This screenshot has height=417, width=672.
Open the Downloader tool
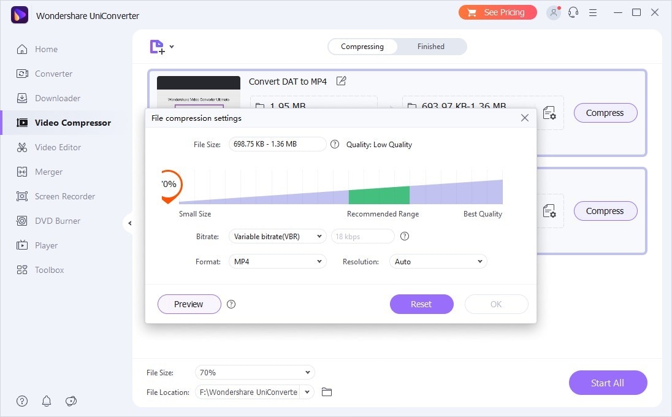(x=48, y=98)
